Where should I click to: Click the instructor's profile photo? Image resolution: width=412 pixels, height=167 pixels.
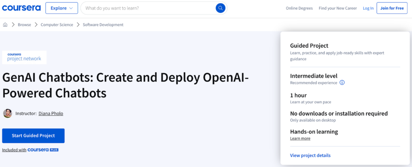pos(7,113)
